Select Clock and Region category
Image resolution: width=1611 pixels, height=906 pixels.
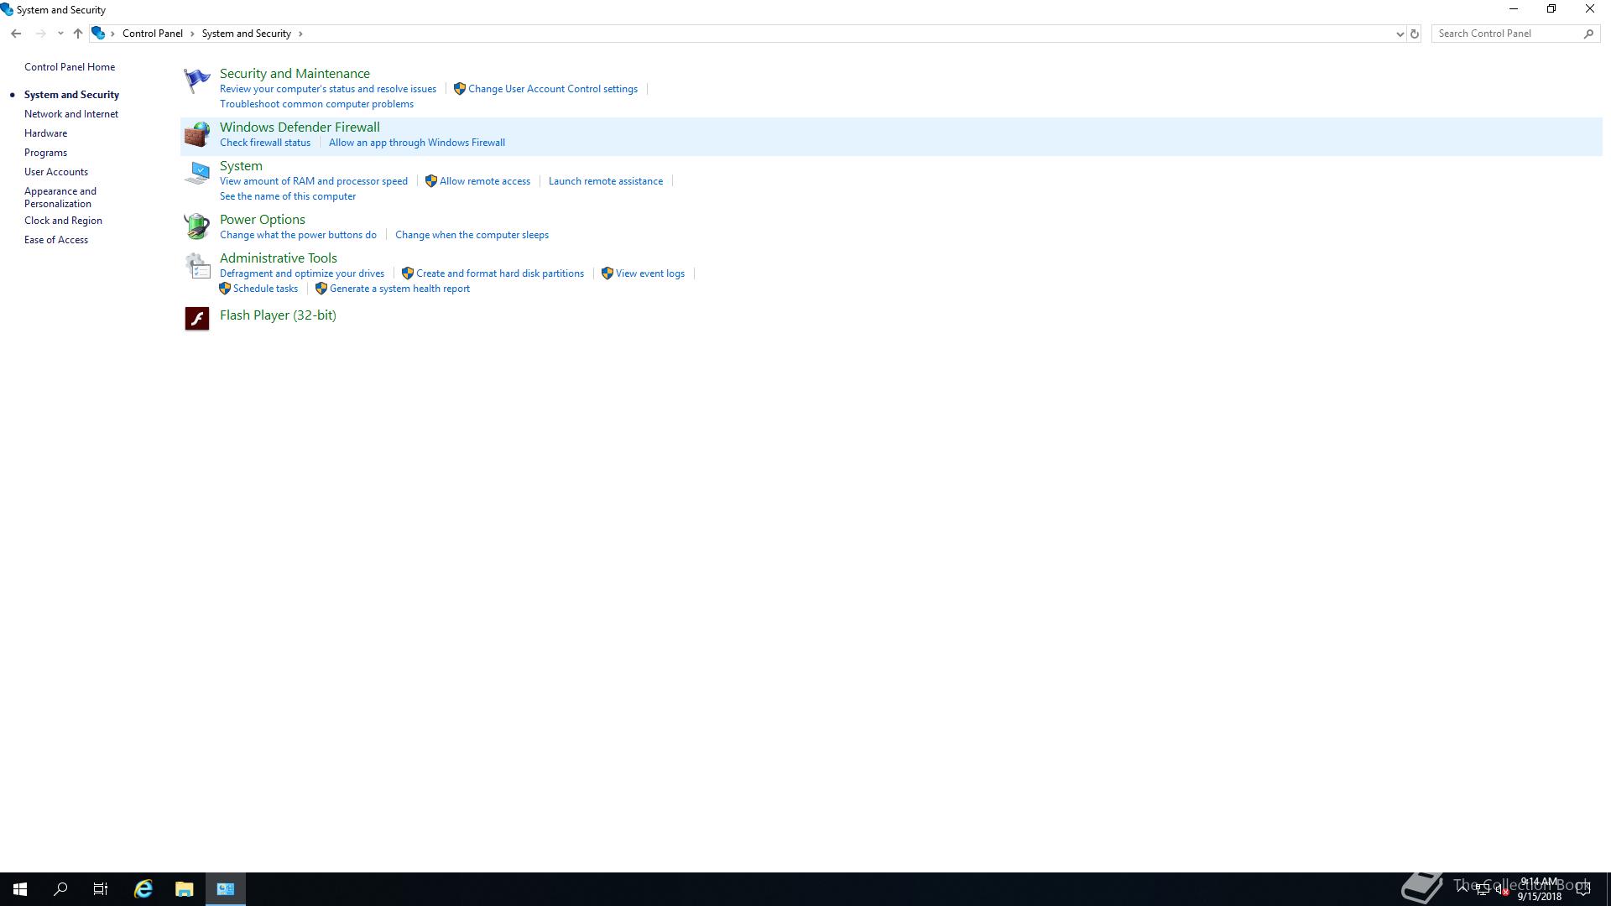pyautogui.click(x=63, y=221)
